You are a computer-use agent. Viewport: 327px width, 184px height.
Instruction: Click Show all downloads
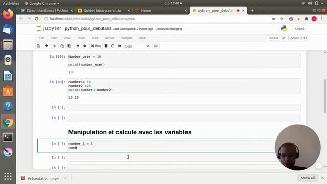(308, 178)
